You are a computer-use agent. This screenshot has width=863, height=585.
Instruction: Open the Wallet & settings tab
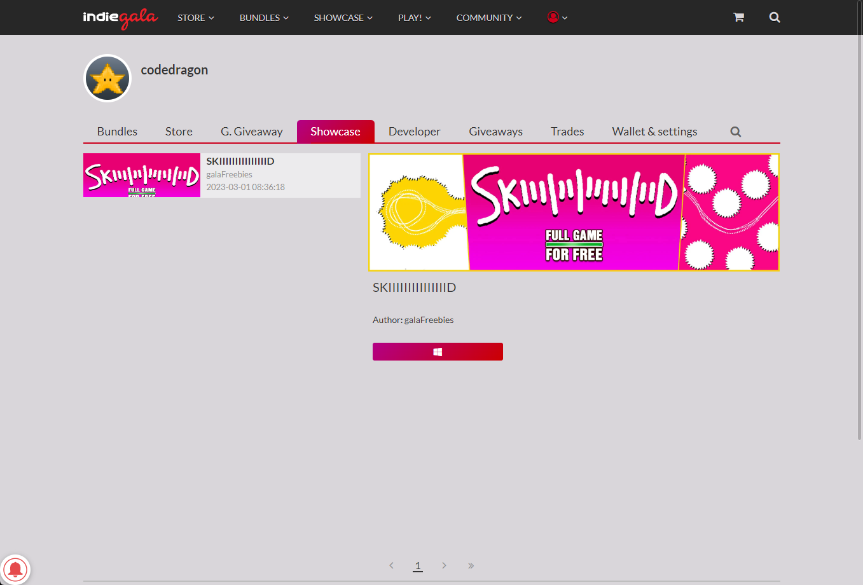(x=654, y=132)
